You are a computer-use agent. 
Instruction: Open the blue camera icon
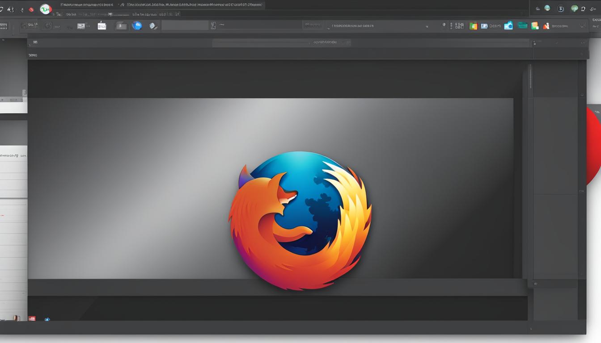click(508, 25)
